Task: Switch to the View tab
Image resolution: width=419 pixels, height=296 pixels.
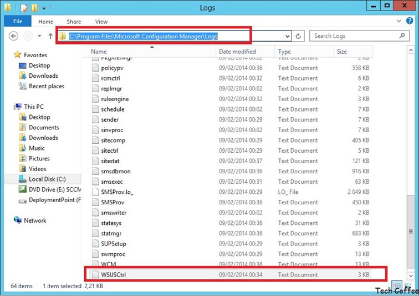Action: click(101, 22)
